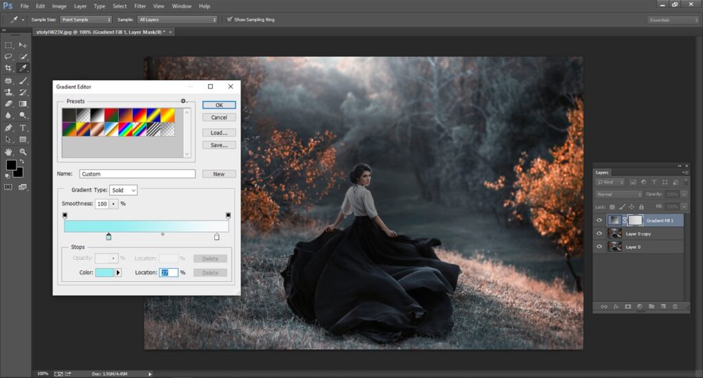The width and height of the screenshot is (703, 378).
Task: Select the Brush tool
Action: tap(23, 81)
